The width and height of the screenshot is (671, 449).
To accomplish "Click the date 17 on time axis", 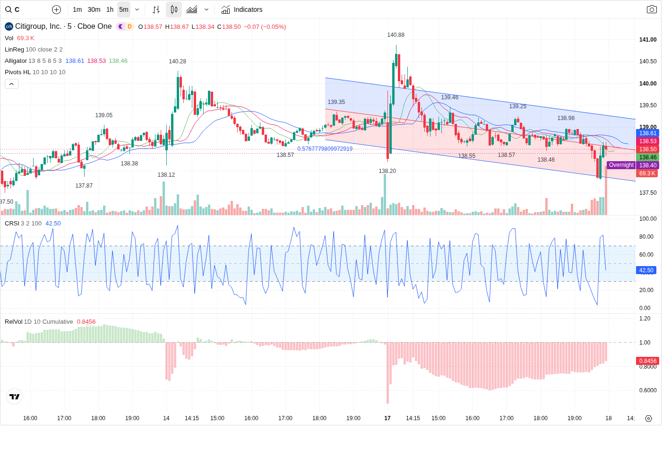I will pos(387,418).
